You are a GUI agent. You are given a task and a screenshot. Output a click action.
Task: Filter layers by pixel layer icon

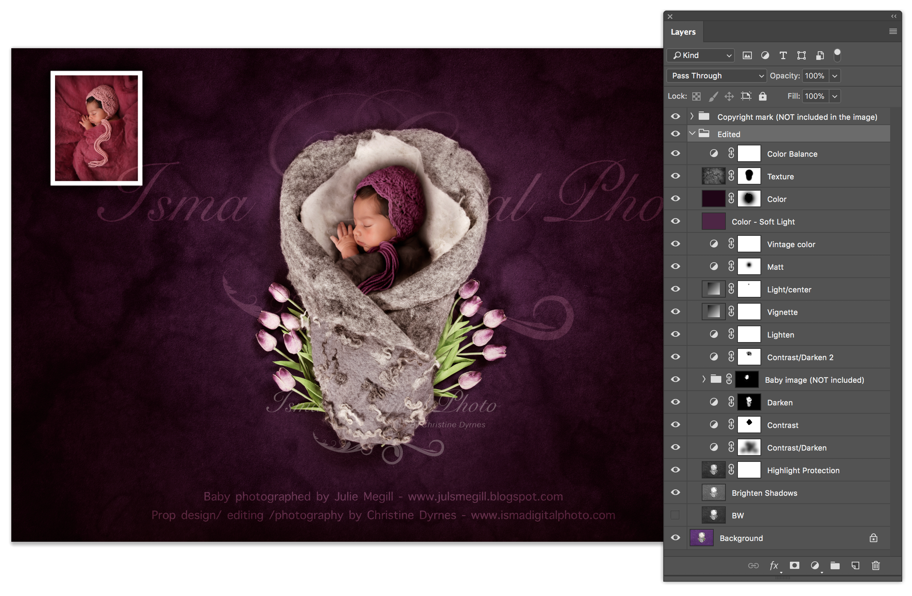pyautogui.click(x=747, y=55)
